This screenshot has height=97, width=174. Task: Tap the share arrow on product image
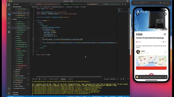(165, 14)
